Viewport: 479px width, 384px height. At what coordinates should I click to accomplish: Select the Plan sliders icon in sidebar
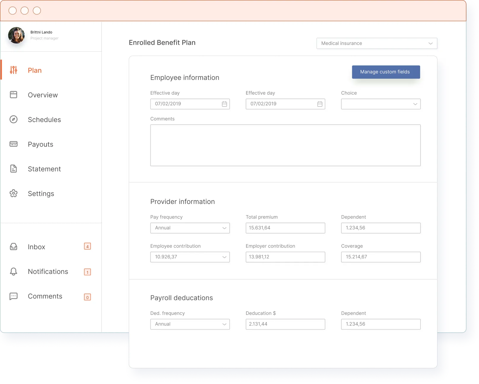click(13, 70)
